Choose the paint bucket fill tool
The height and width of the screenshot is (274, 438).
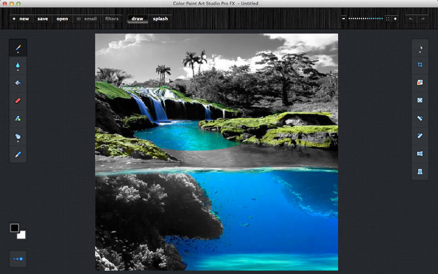pos(18,83)
